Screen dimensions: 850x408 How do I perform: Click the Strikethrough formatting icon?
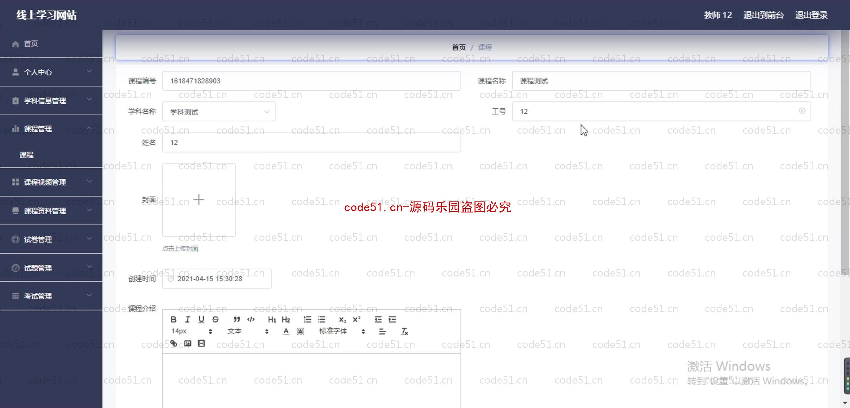[215, 319]
